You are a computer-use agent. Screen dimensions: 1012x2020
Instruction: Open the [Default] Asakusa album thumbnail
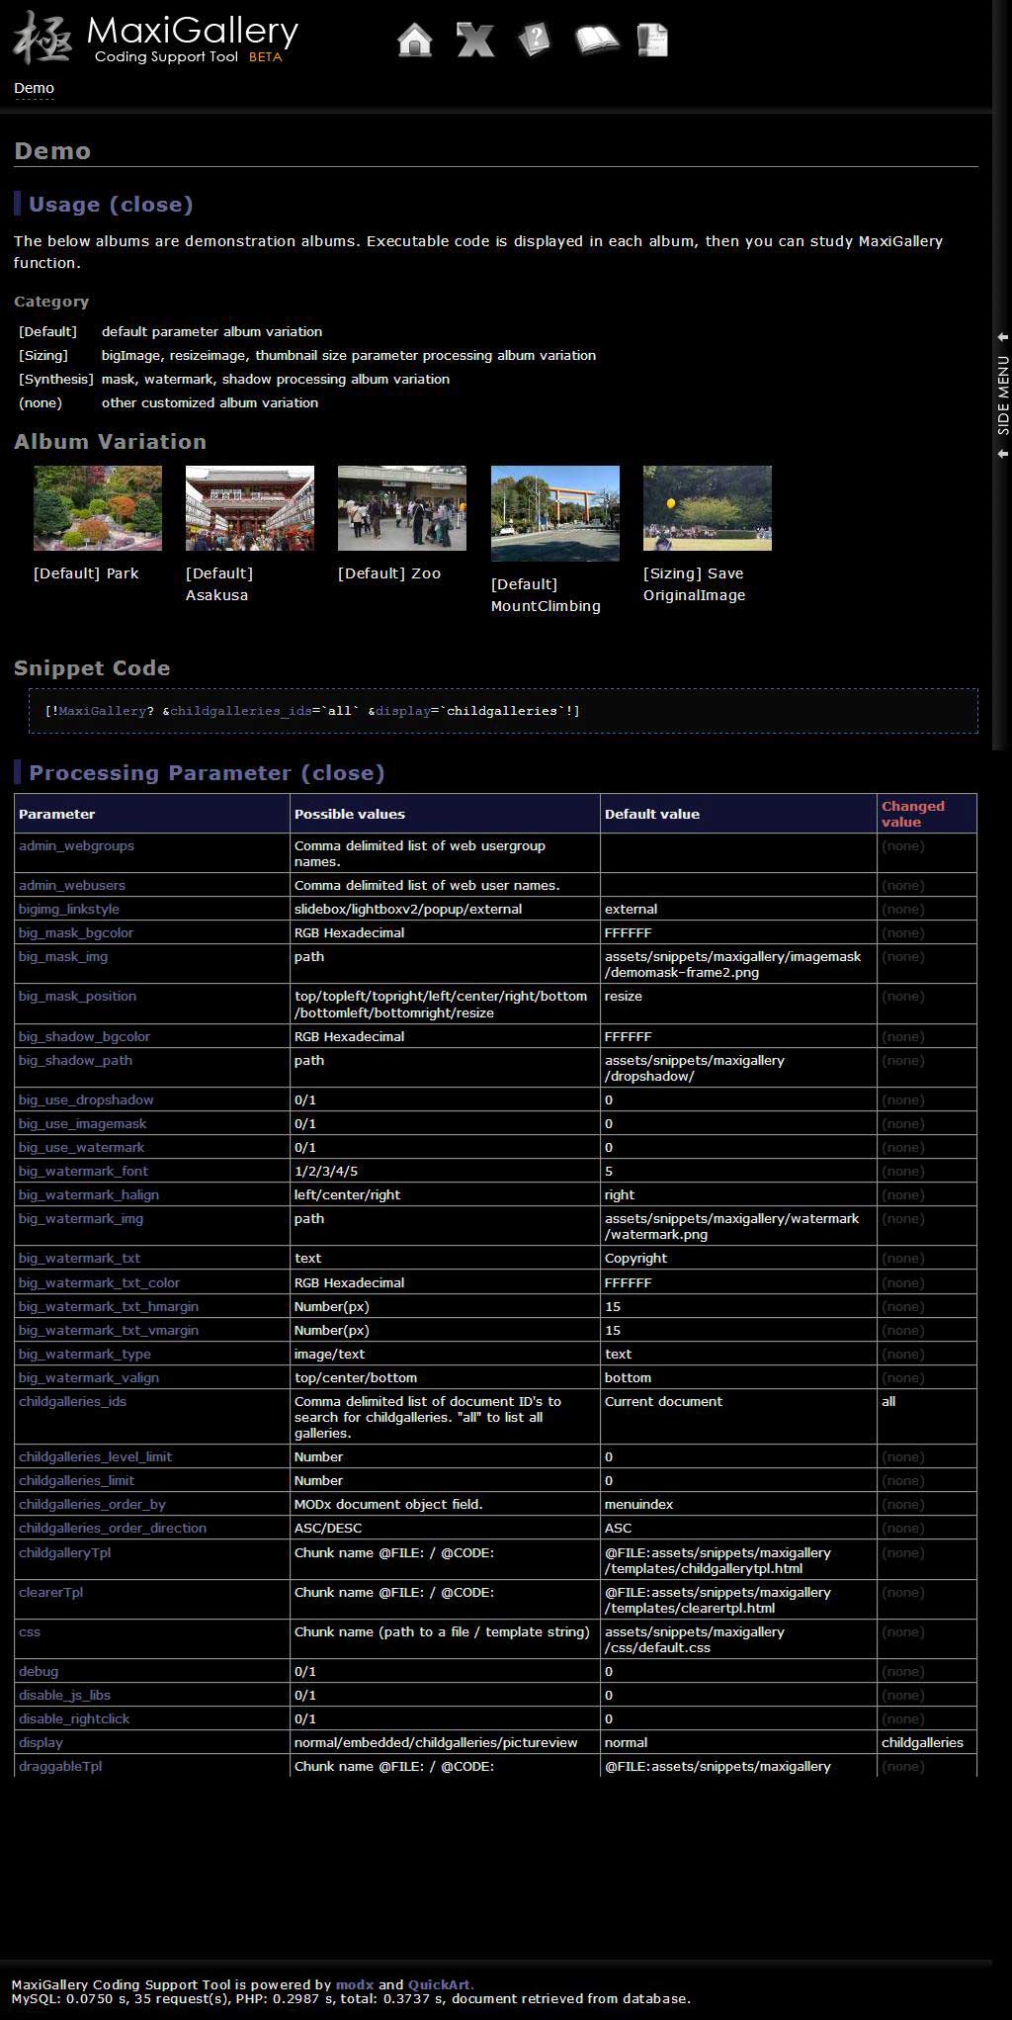tap(250, 508)
